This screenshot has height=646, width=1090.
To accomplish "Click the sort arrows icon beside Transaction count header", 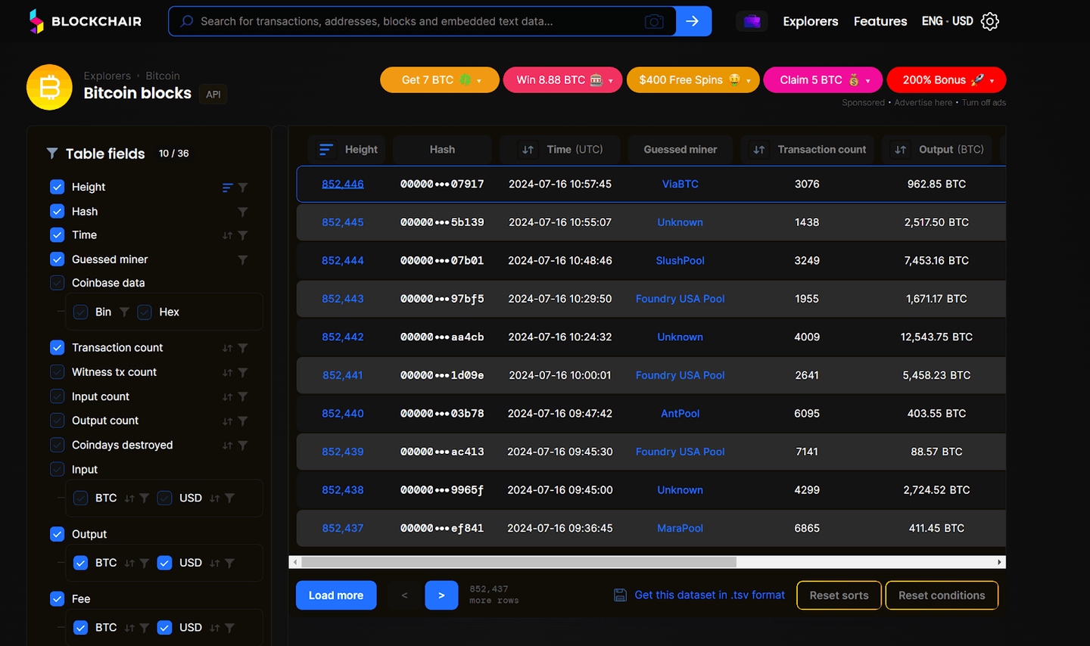I will [758, 149].
